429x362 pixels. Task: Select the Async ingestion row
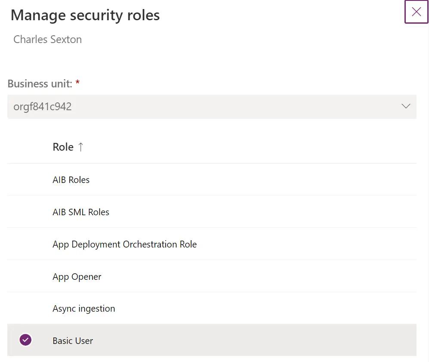pyautogui.click(x=83, y=308)
